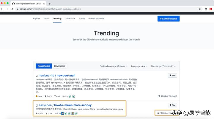Viewport: 214px width, 119px height.
Task: Click first contributor avatar of newbee-mall
Action: tap(70, 96)
